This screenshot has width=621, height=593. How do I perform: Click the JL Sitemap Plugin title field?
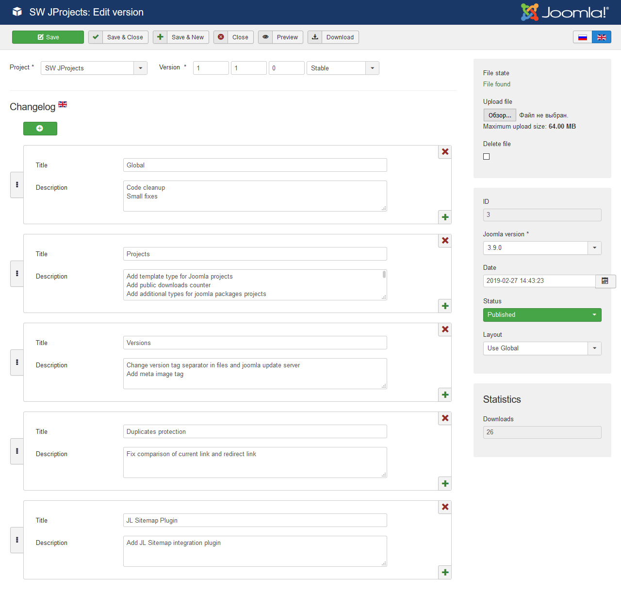tap(255, 520)
